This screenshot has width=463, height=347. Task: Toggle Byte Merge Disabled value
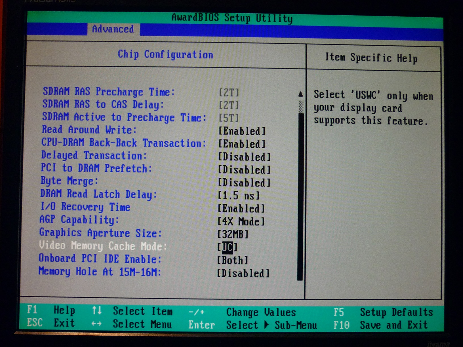pyautogui.click(x=244, y=183)
